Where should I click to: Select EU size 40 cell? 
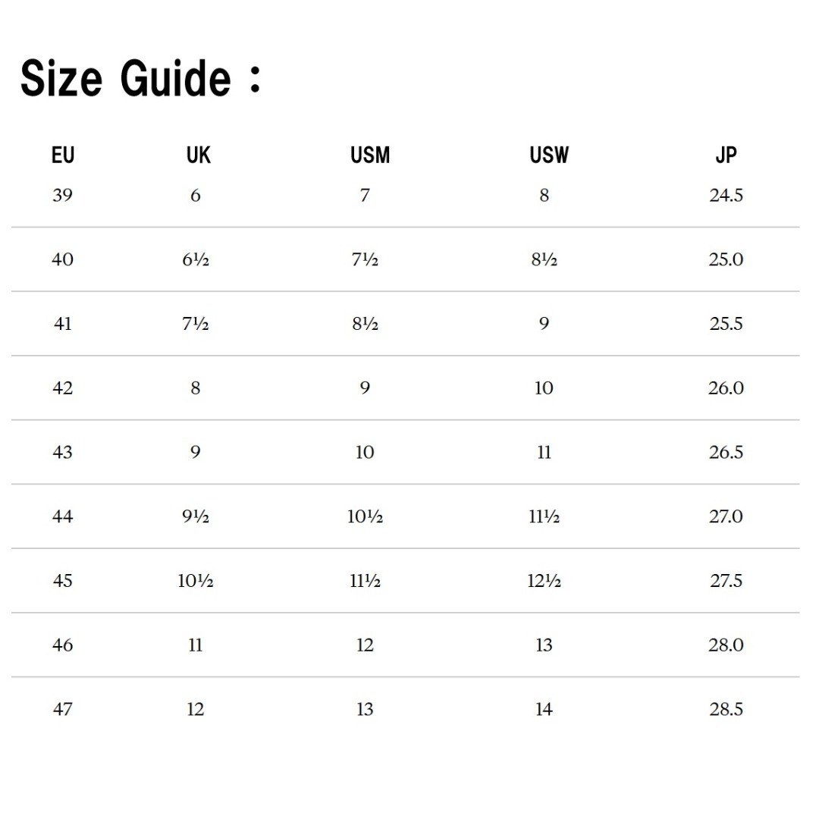click(62, 259)
